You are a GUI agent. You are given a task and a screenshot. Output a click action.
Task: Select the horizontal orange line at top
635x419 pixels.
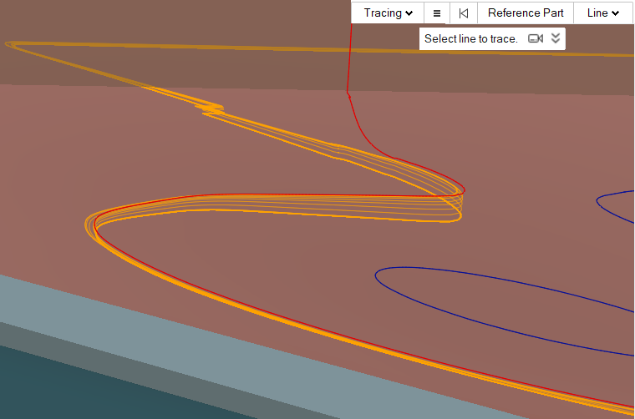pos(501,53)
